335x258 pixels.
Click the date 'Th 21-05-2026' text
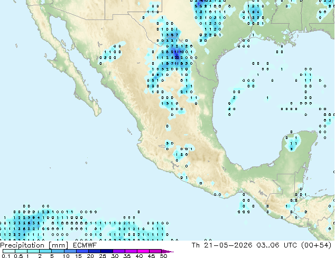point(222,245)
